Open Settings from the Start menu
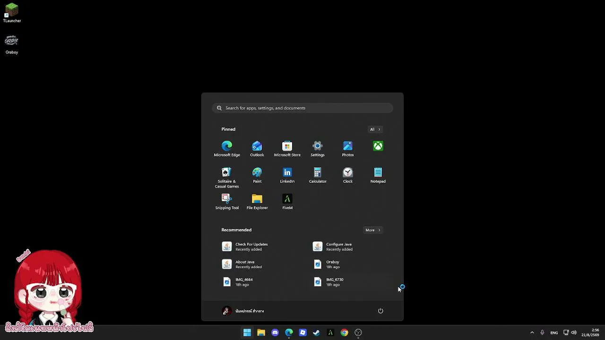The width and height of the screenshot is (605, 340). point(318,148)
